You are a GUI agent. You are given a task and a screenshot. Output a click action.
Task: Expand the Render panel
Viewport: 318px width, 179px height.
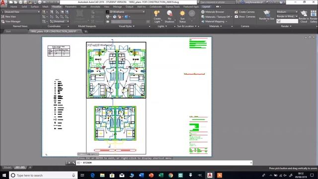286,26
